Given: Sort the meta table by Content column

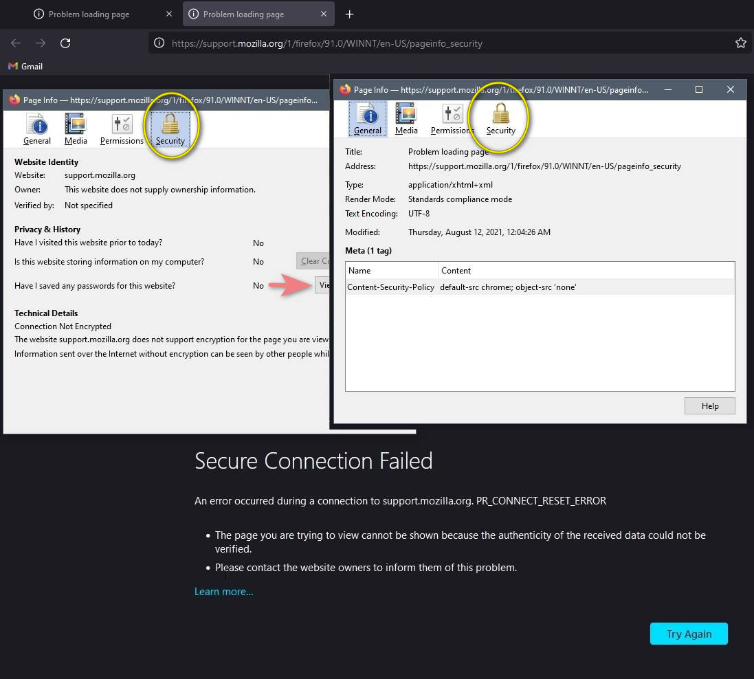Looking at the screenshot, I should point(586,270).
